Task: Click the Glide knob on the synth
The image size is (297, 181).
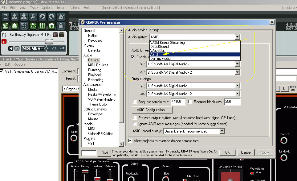Action: coord(74,138)
